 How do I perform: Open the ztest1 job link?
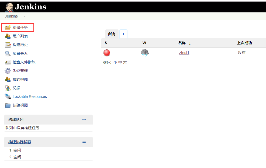[x=184, y=53]
